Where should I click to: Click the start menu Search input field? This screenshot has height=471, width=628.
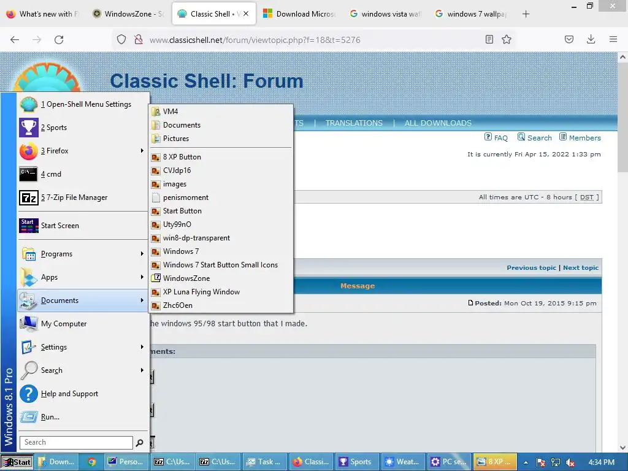(x=76, y=443)
